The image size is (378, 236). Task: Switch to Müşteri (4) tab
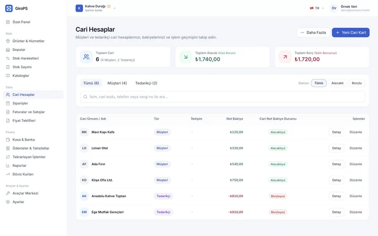point(117,83)
